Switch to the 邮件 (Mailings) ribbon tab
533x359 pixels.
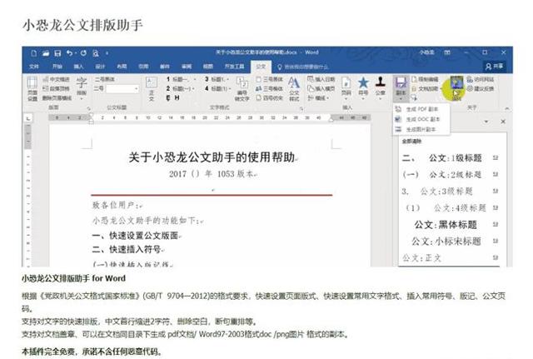[165, 67]
